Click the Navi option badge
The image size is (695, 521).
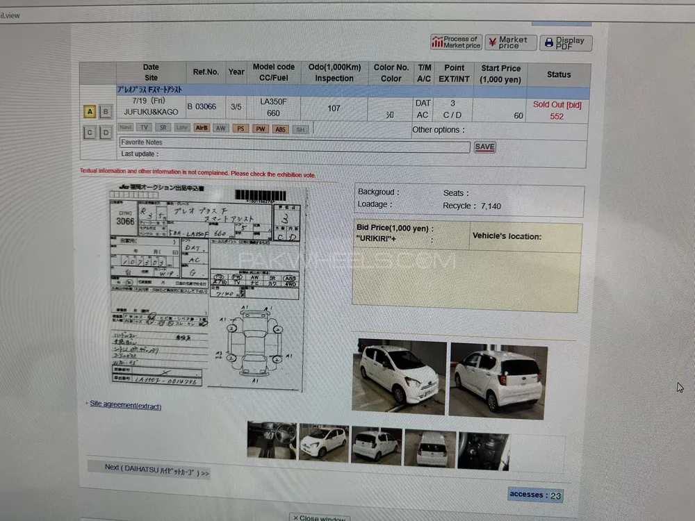(126, 127)
